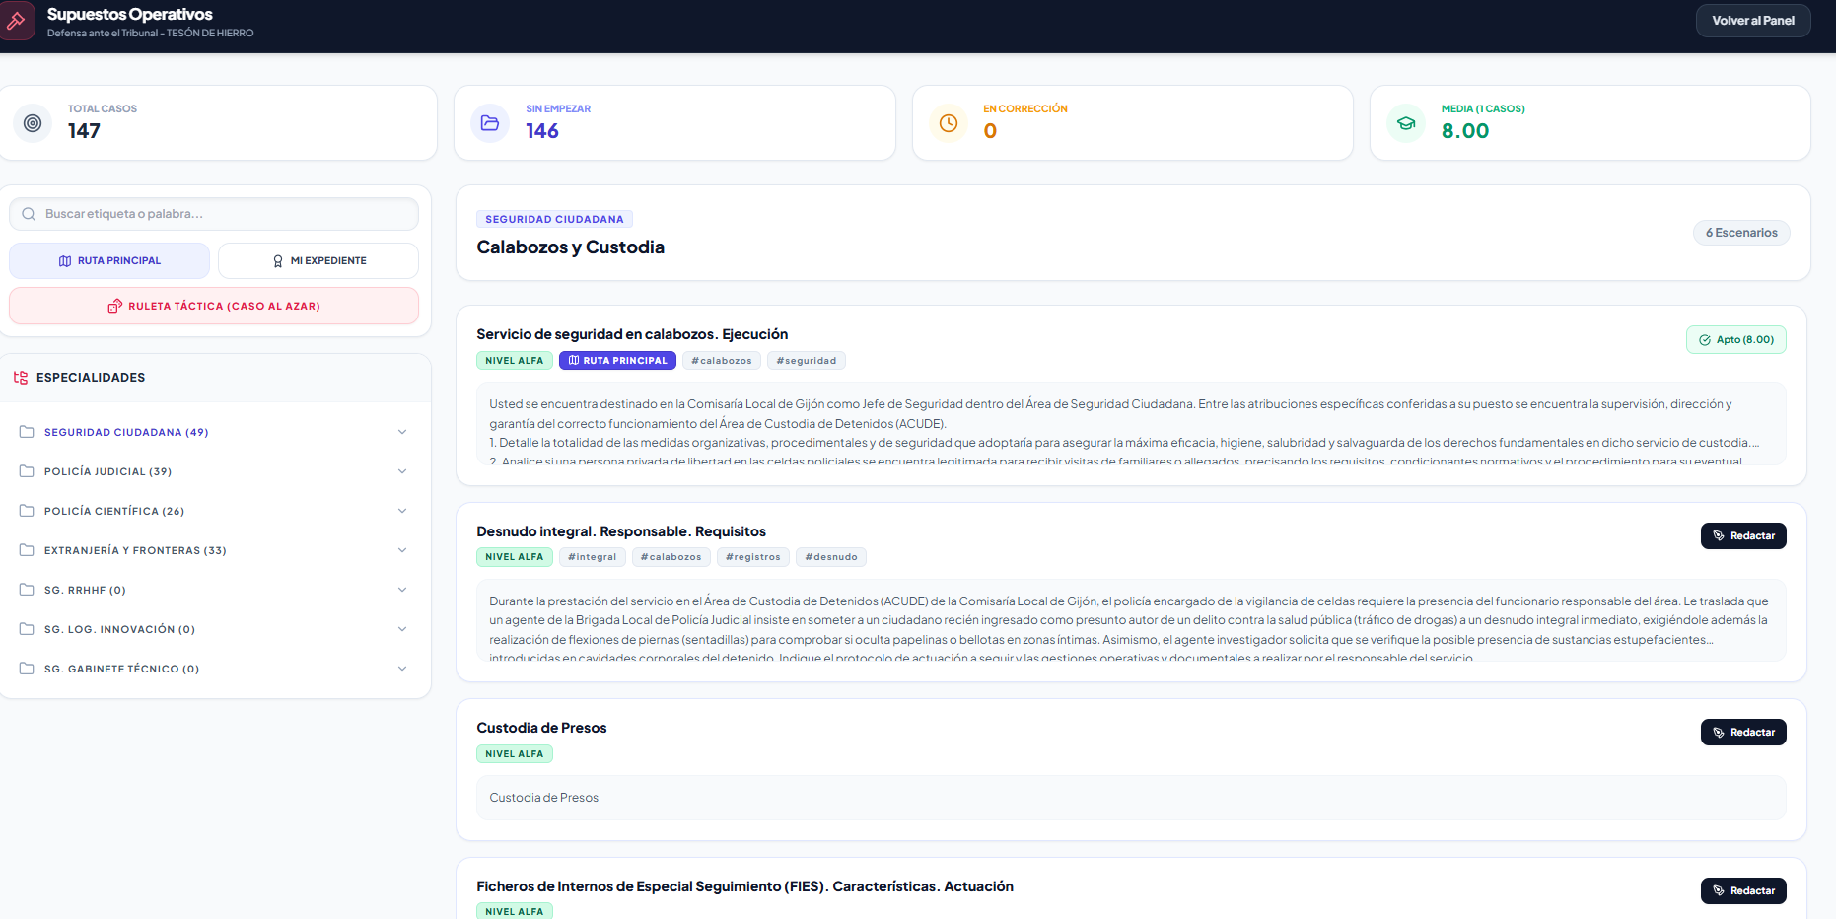Click the folder icon next to SG. Log. Innovación
The image size is (1836, 919).
(x=27, y=629)
